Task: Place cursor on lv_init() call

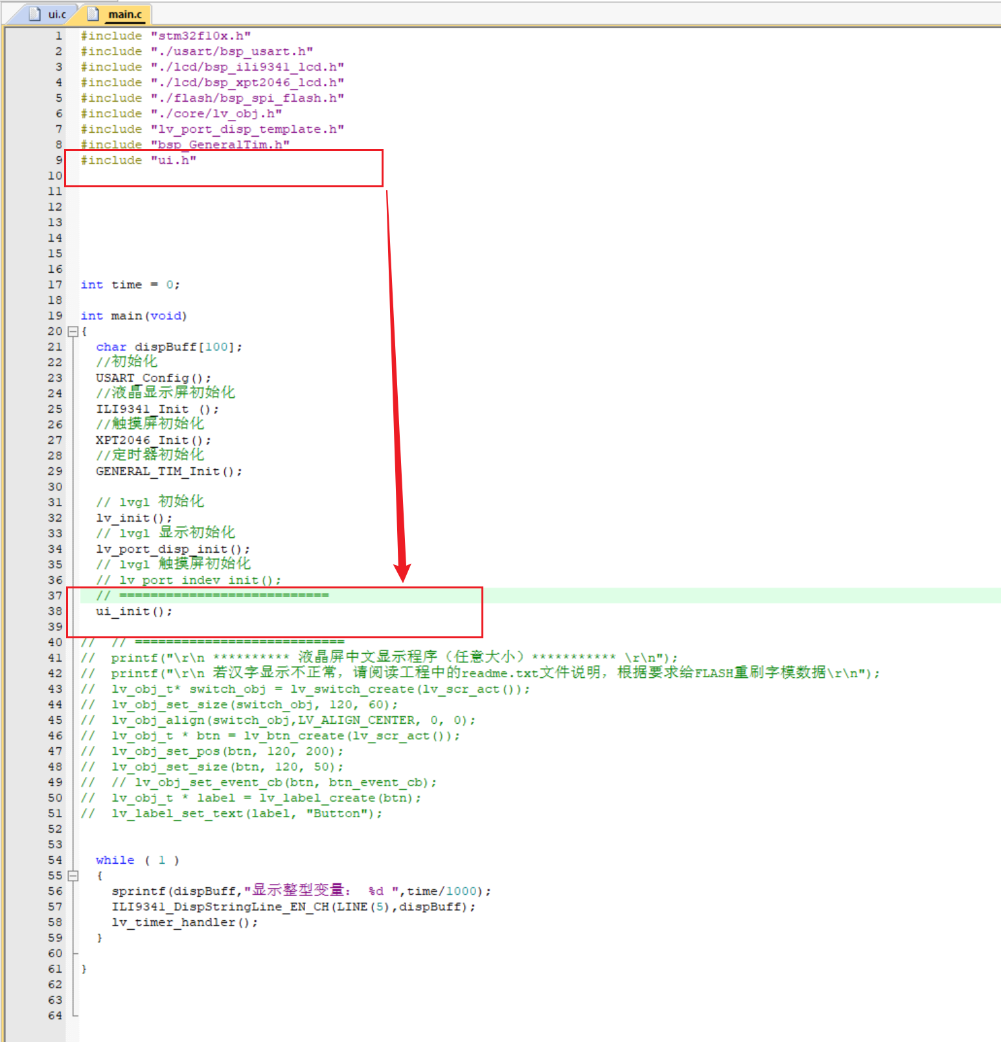Action: [x=134, y=518]
